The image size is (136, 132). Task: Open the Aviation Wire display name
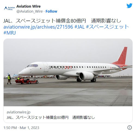point(29,6)
